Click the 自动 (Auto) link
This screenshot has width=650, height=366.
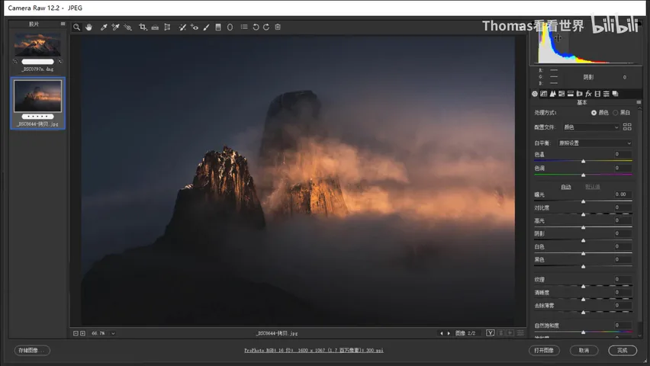[566, 187]
